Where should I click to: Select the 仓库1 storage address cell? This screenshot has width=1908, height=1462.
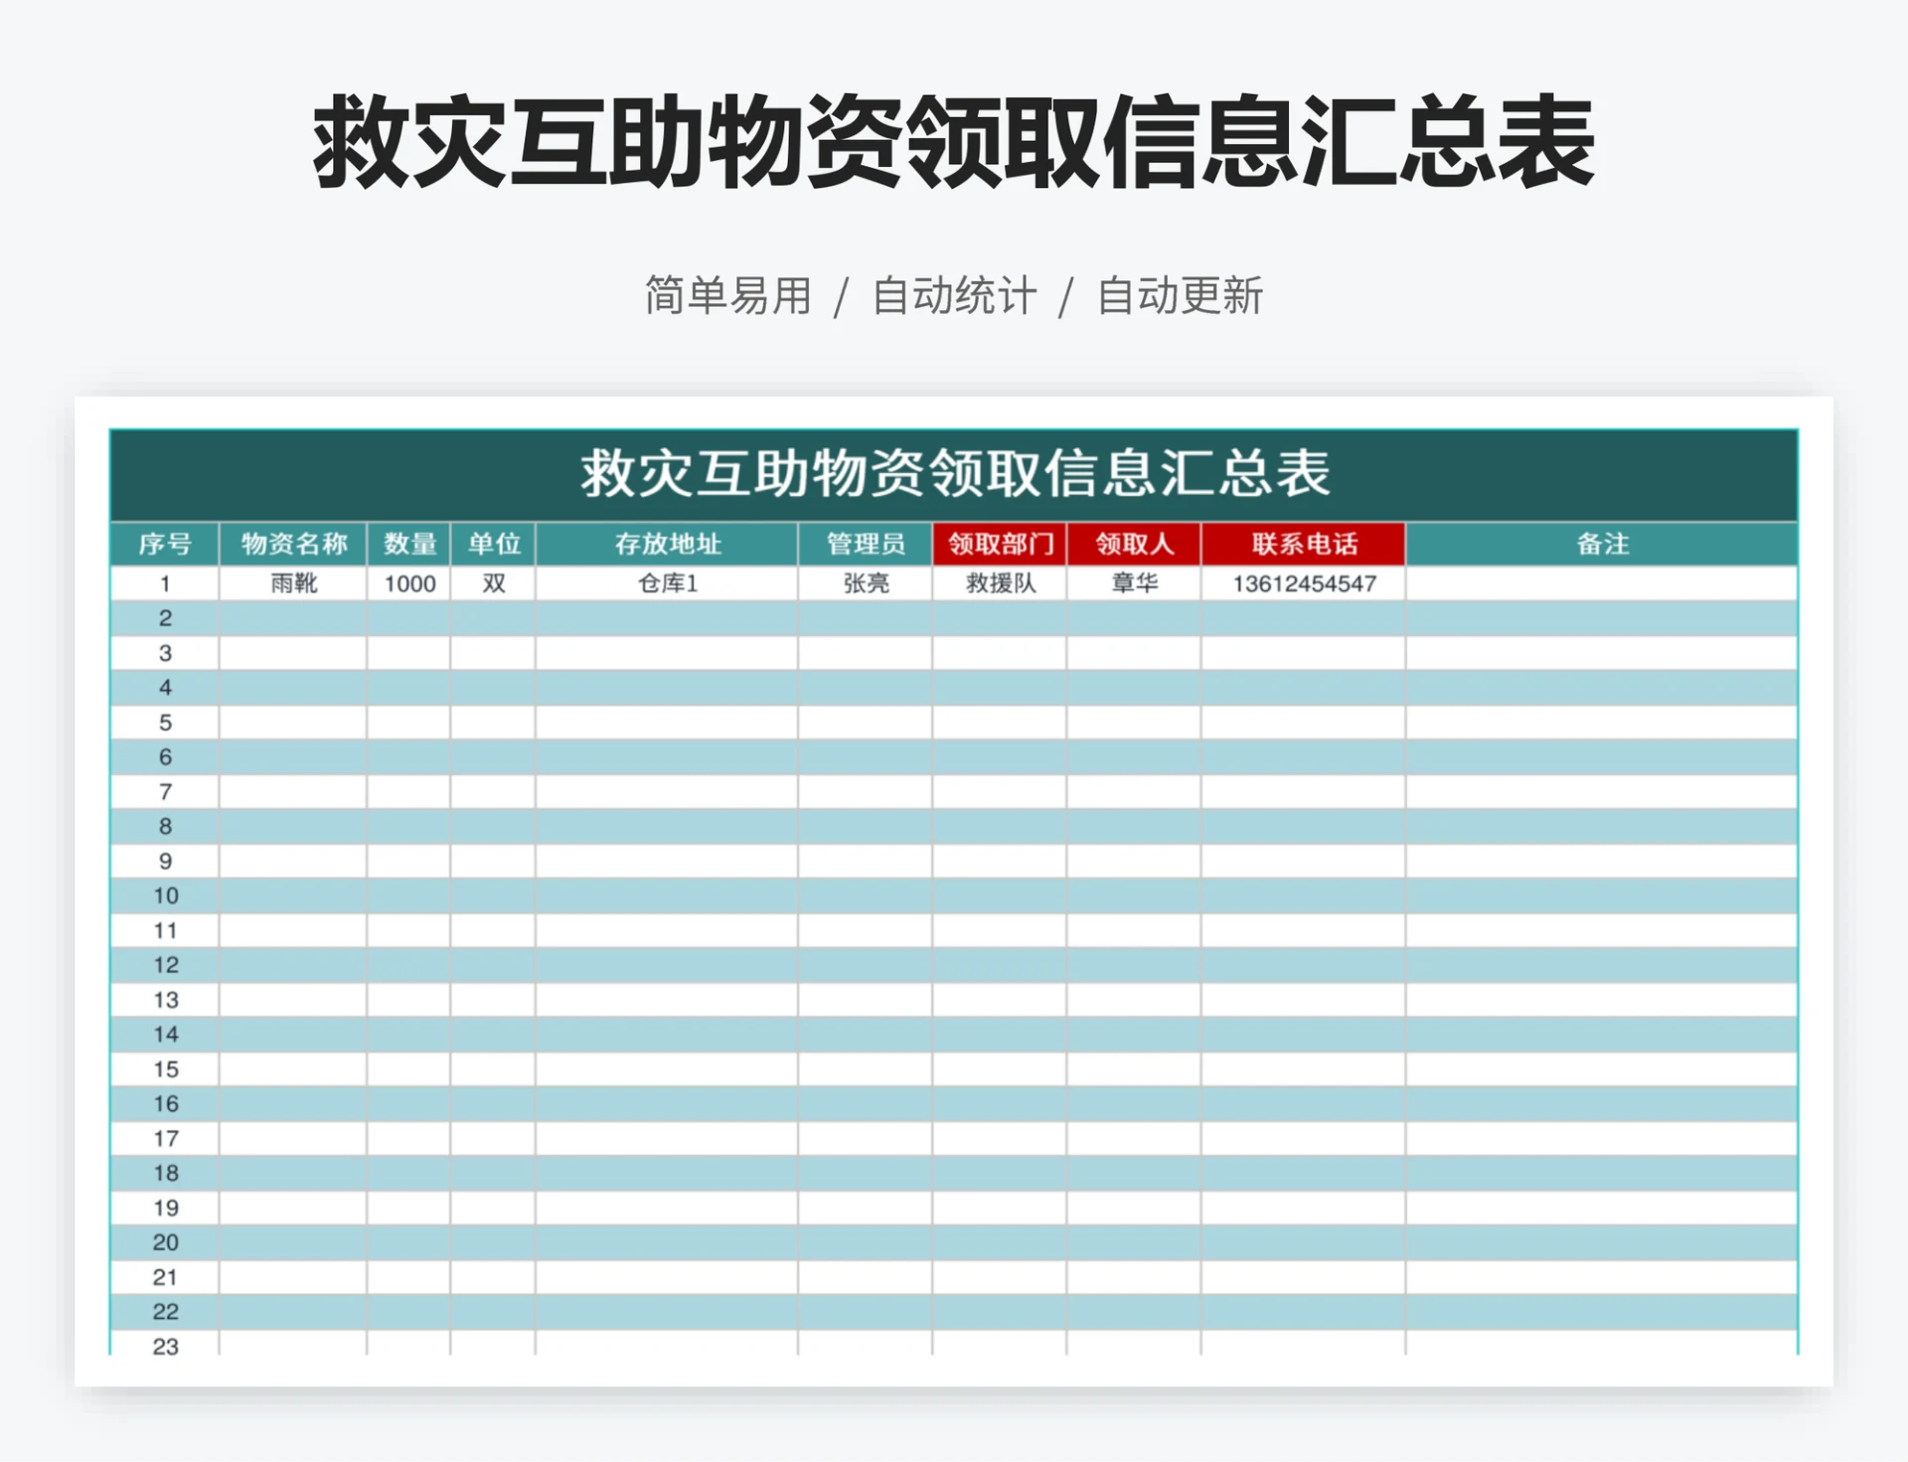[x=666, y=584]
